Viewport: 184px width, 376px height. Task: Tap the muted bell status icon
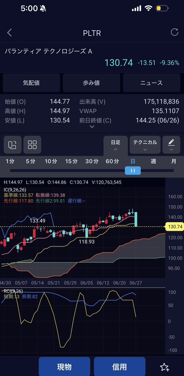[x=43, y=9]
